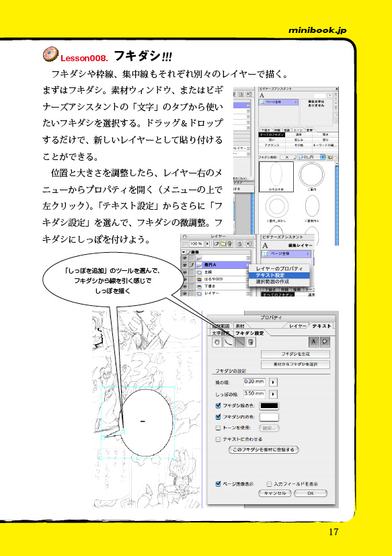Open the arrow menu next to しっぽの幅
Viewport: 392px width, 556px height.
273,394
